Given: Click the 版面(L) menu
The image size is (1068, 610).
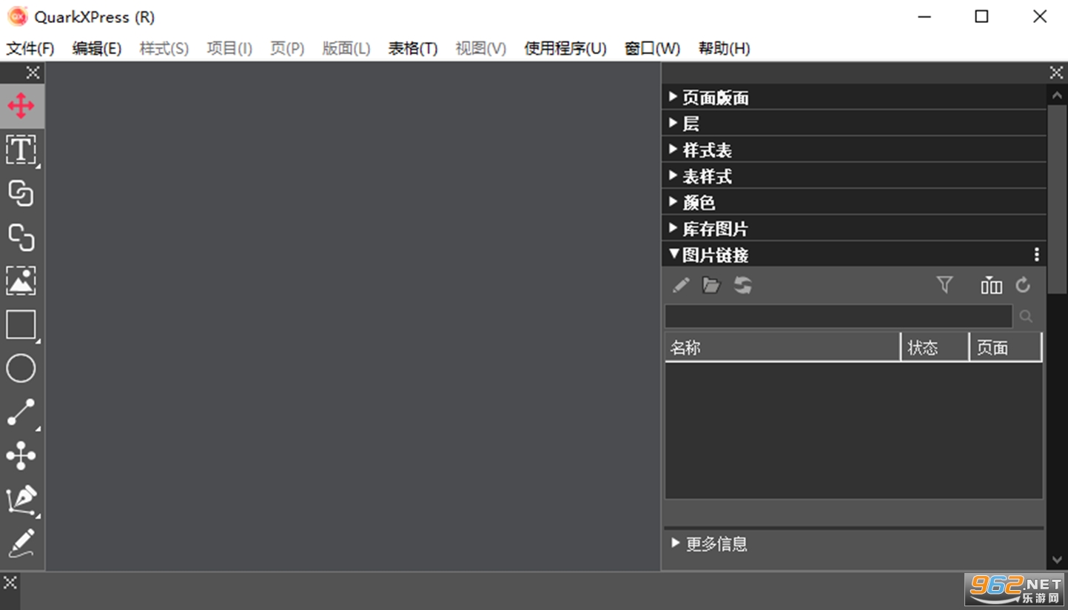Looking at the screenshot, I should click(346, 49).
